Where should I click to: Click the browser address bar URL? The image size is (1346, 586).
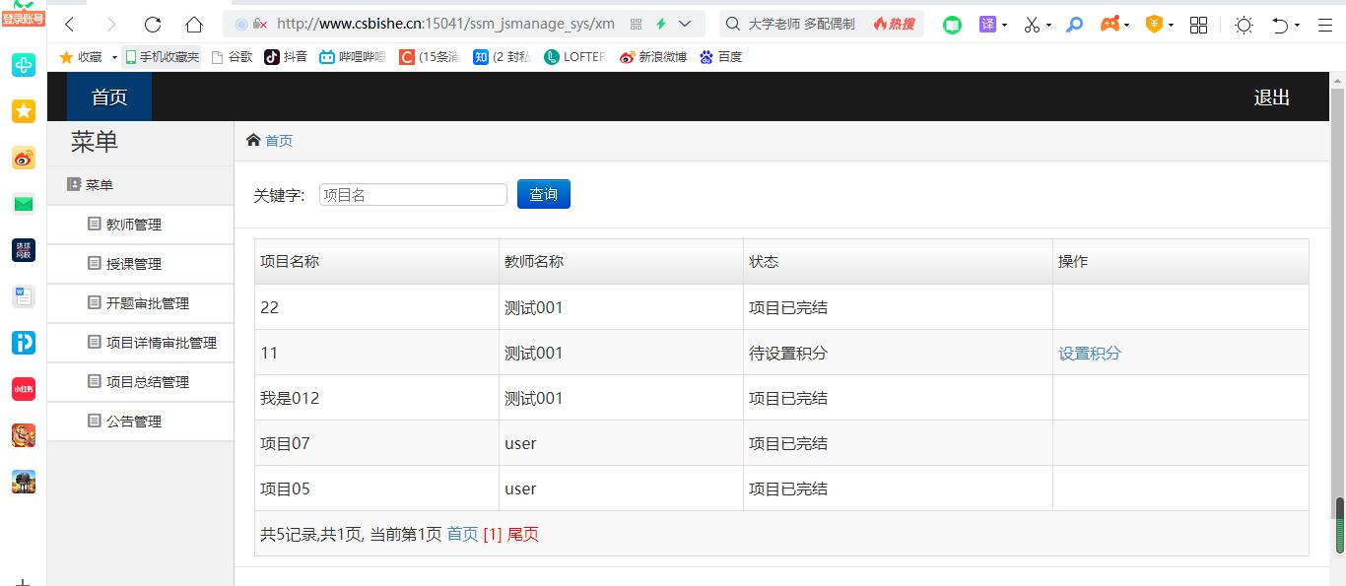click(x=445, y=25)
